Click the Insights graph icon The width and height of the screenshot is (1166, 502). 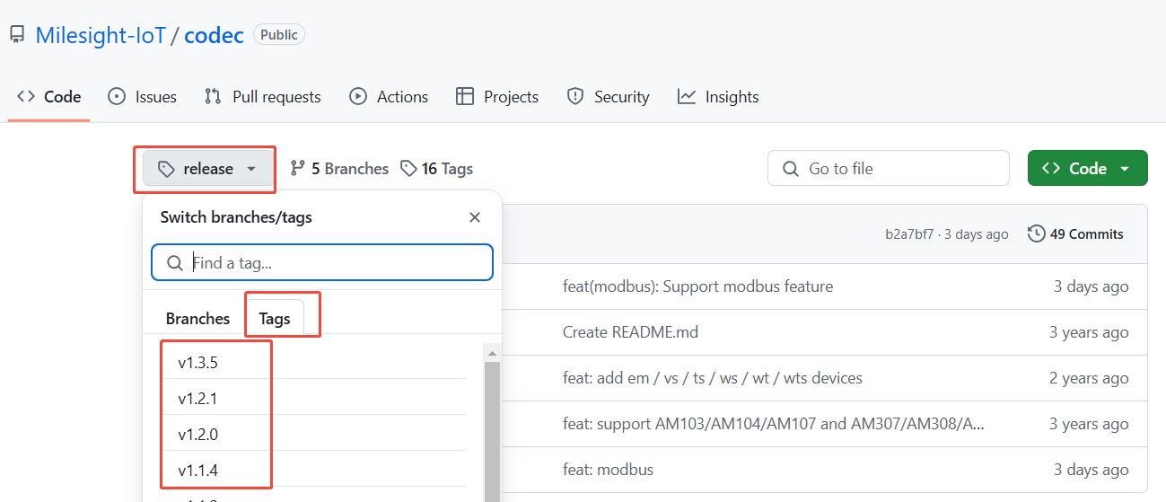coord(687,96)
